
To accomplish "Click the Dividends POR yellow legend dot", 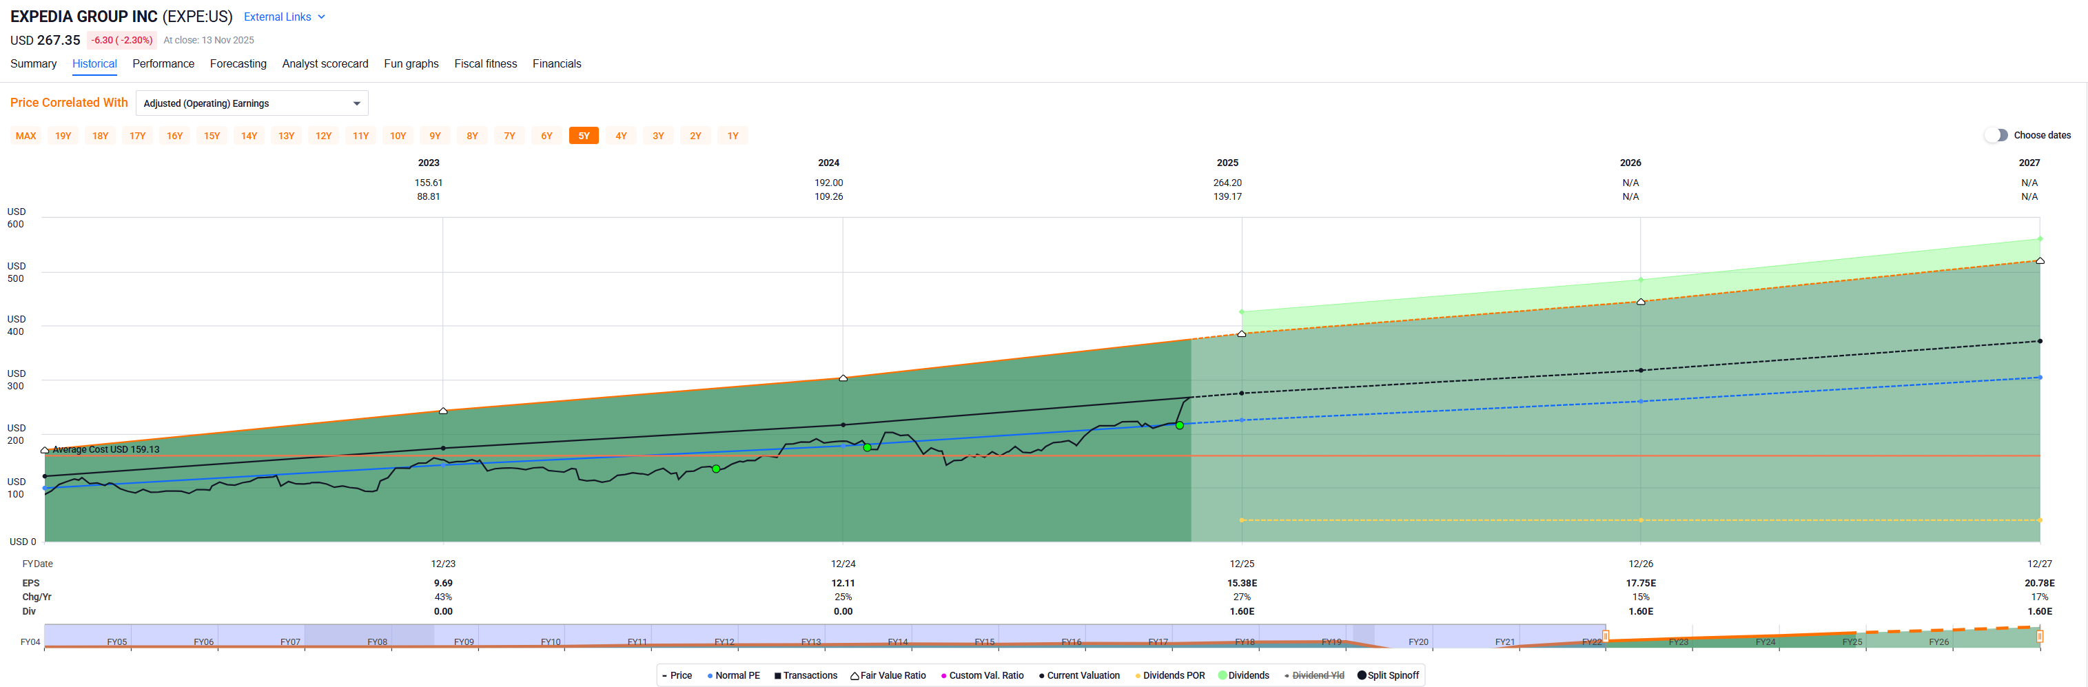I will pos(1137,676).
